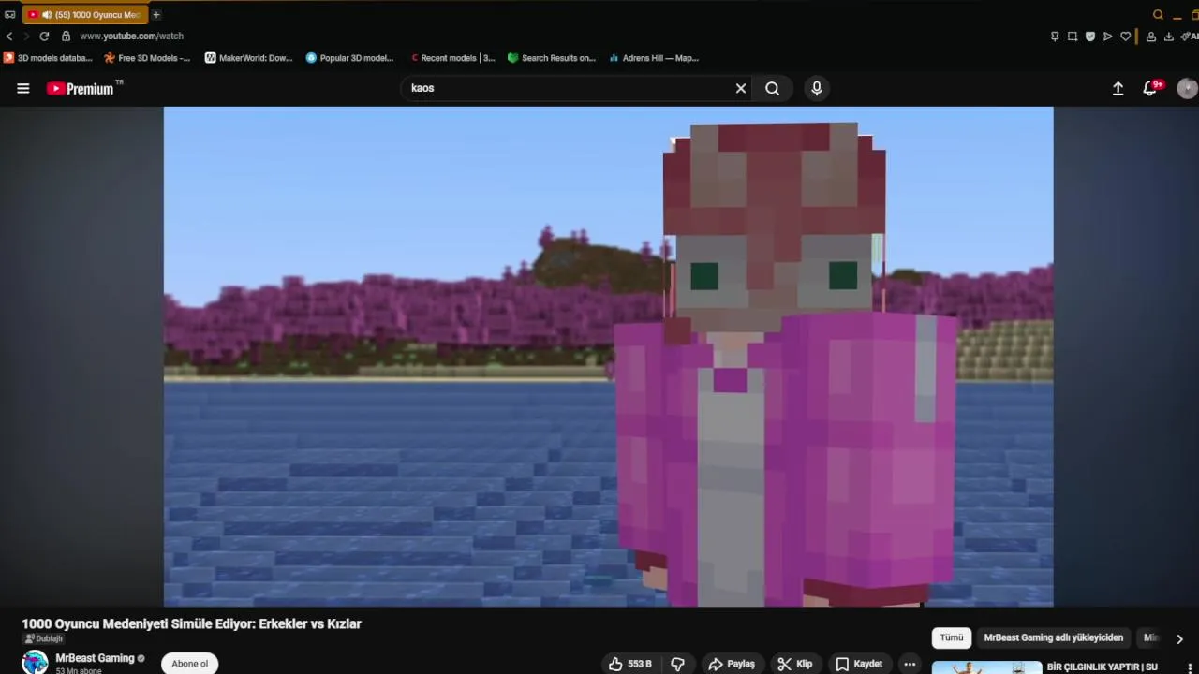1199x674 pixels.
Task: Go forward with the browser forward arrow
Action: point(26,36)
